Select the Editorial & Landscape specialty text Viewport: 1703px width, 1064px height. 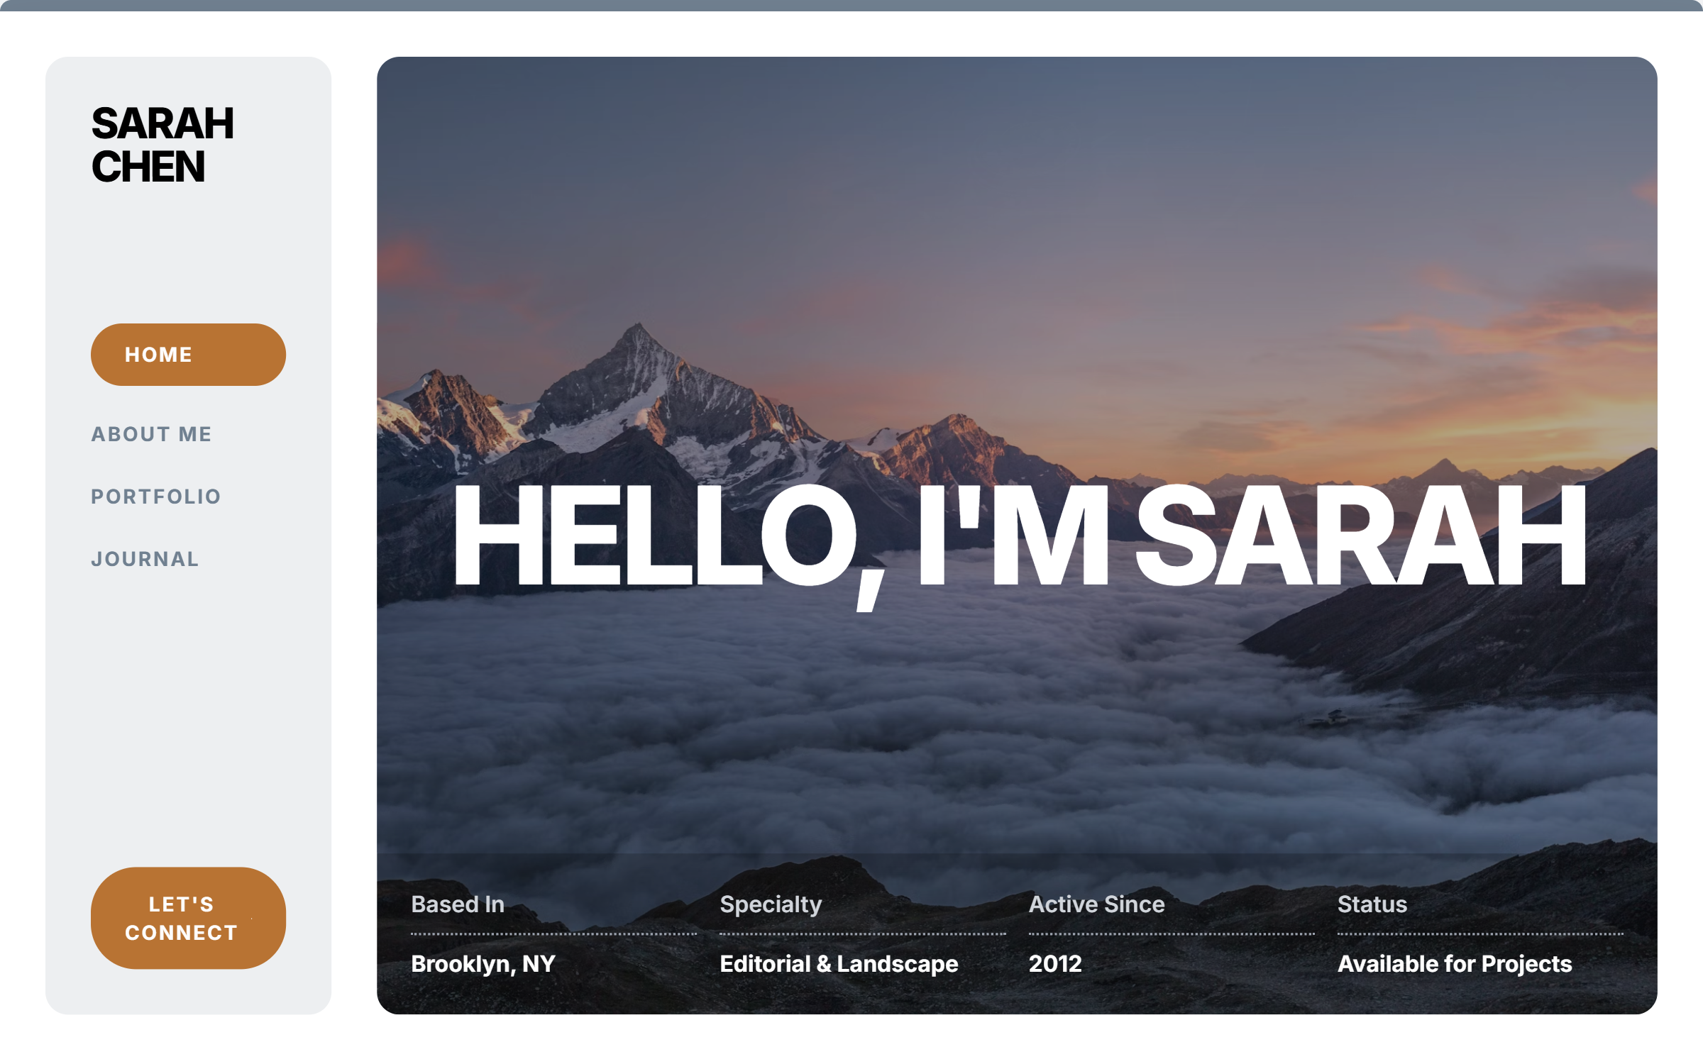[838, 963]
